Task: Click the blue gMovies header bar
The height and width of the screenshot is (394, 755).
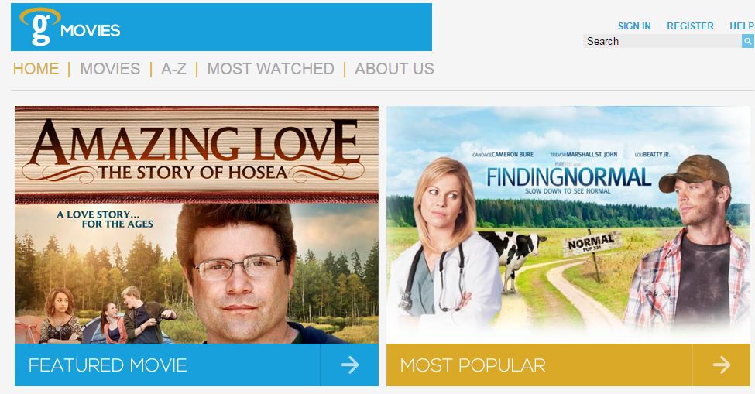Action: pos(221,27)
